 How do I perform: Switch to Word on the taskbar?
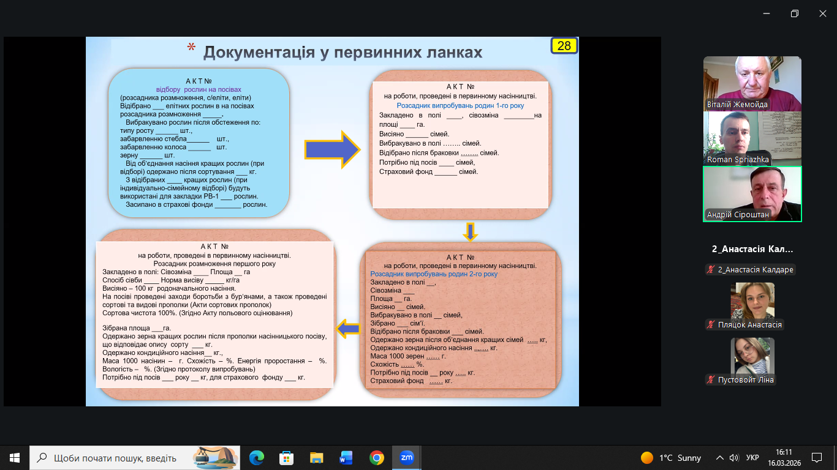346,458
